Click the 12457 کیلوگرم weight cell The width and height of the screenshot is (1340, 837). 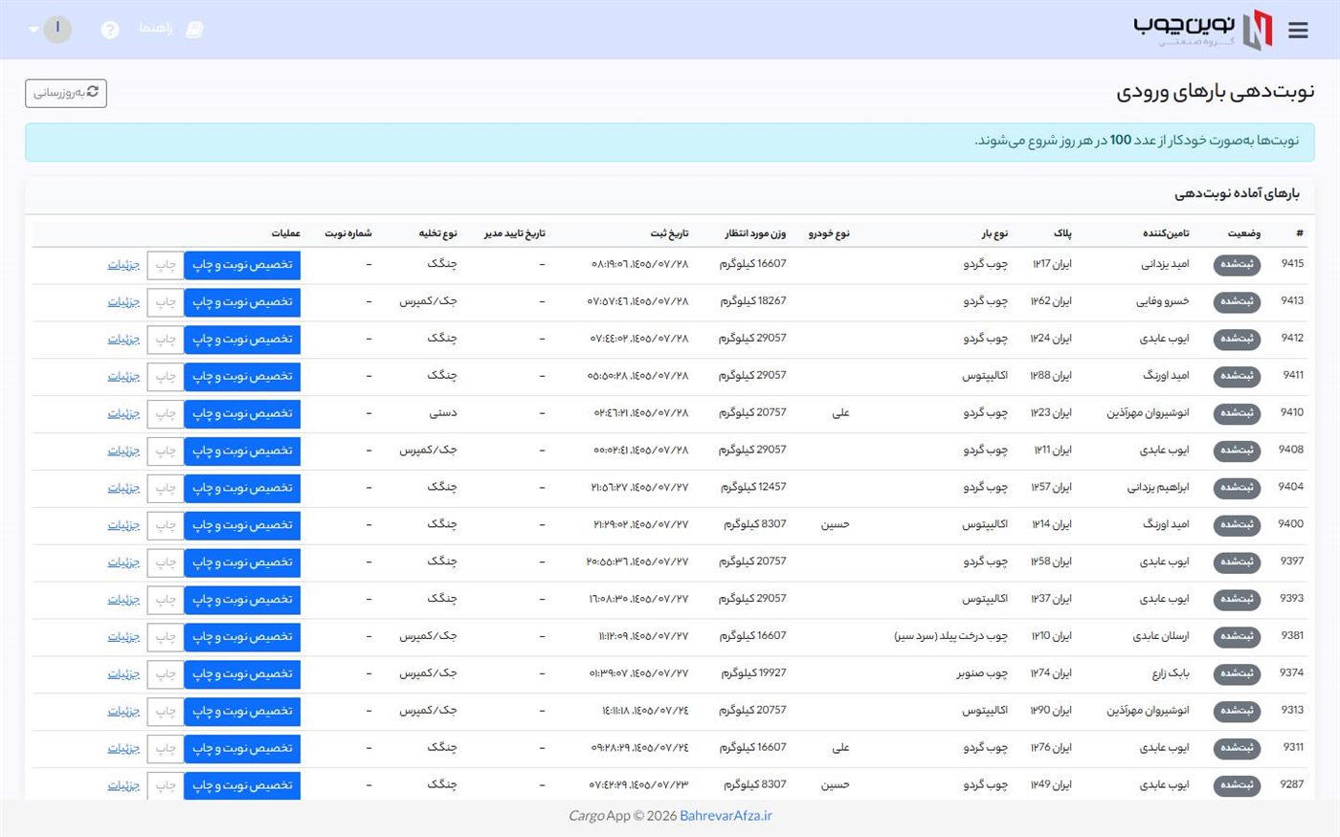pos(753,487)
